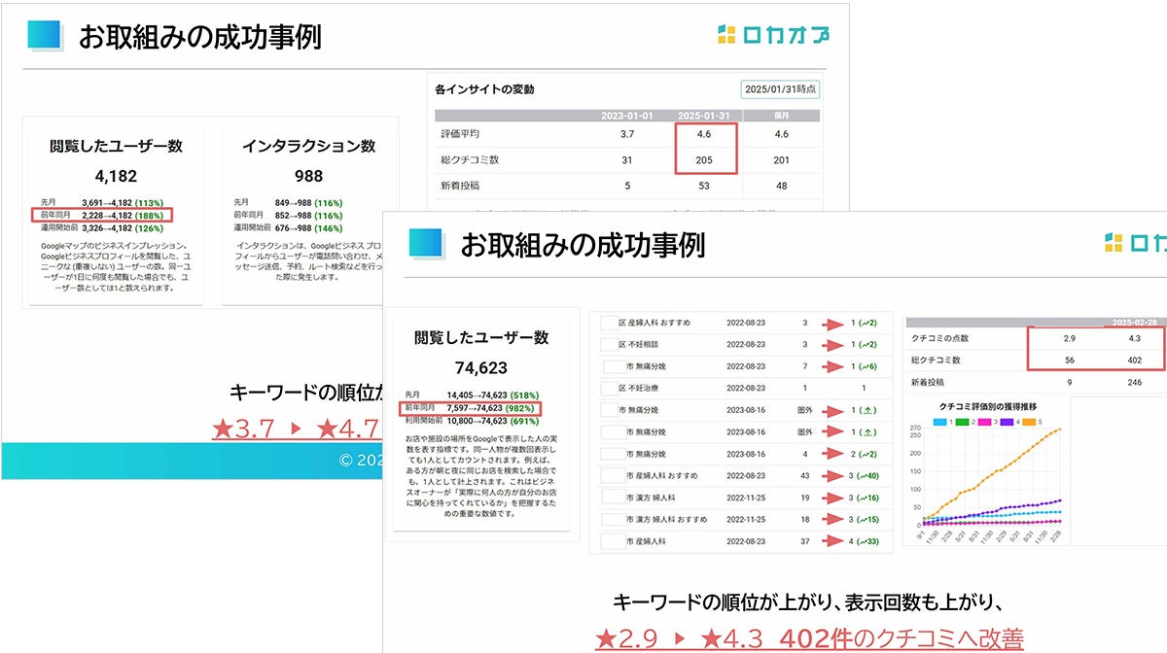Click the rank result 3 (↗40)
Viewport: 1167px width, 653px height.
(865, 475)
